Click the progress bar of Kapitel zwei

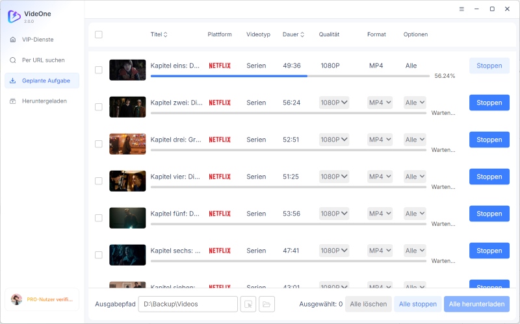(x=289, y=113)
